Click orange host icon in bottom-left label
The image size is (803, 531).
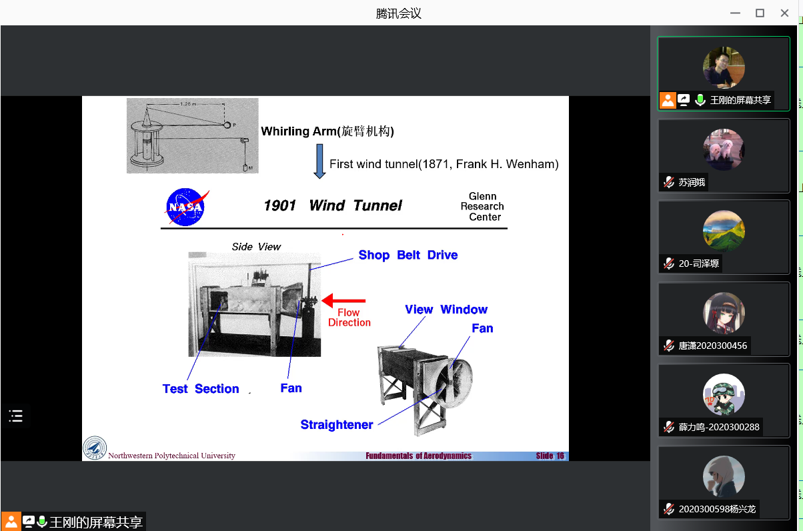tap(11, 522)
